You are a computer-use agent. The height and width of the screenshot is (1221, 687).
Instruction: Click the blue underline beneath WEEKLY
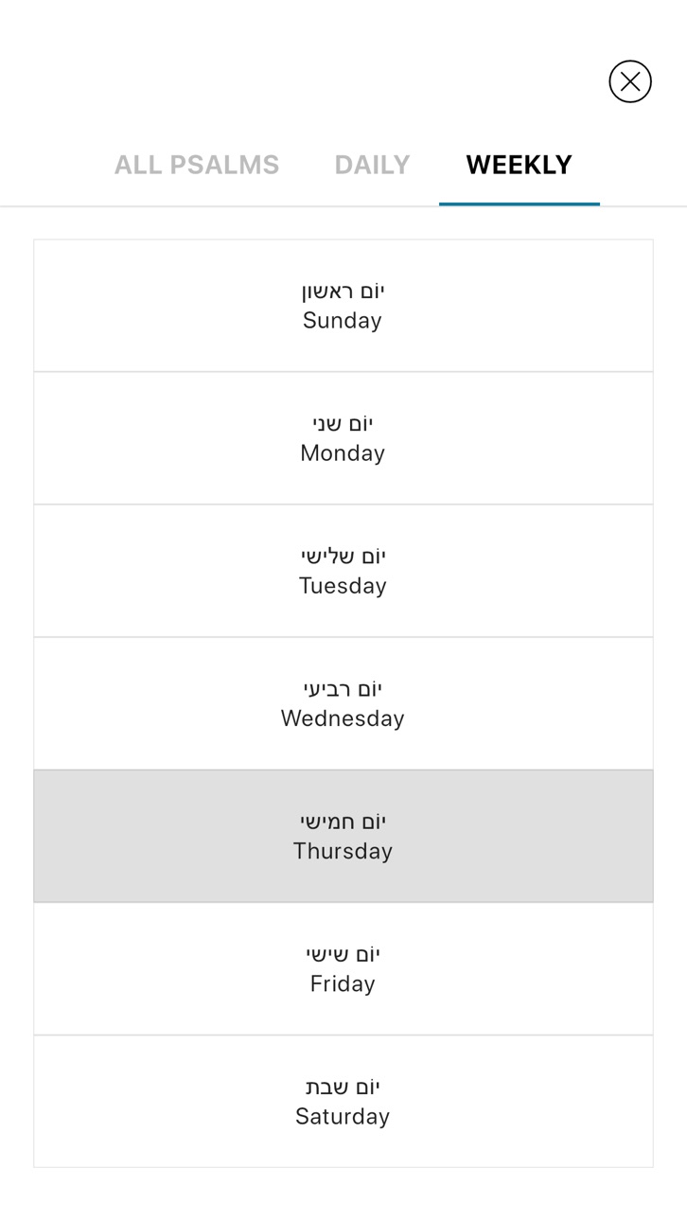[x=520, y=203]
